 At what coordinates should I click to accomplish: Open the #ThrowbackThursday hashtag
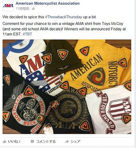64,17
